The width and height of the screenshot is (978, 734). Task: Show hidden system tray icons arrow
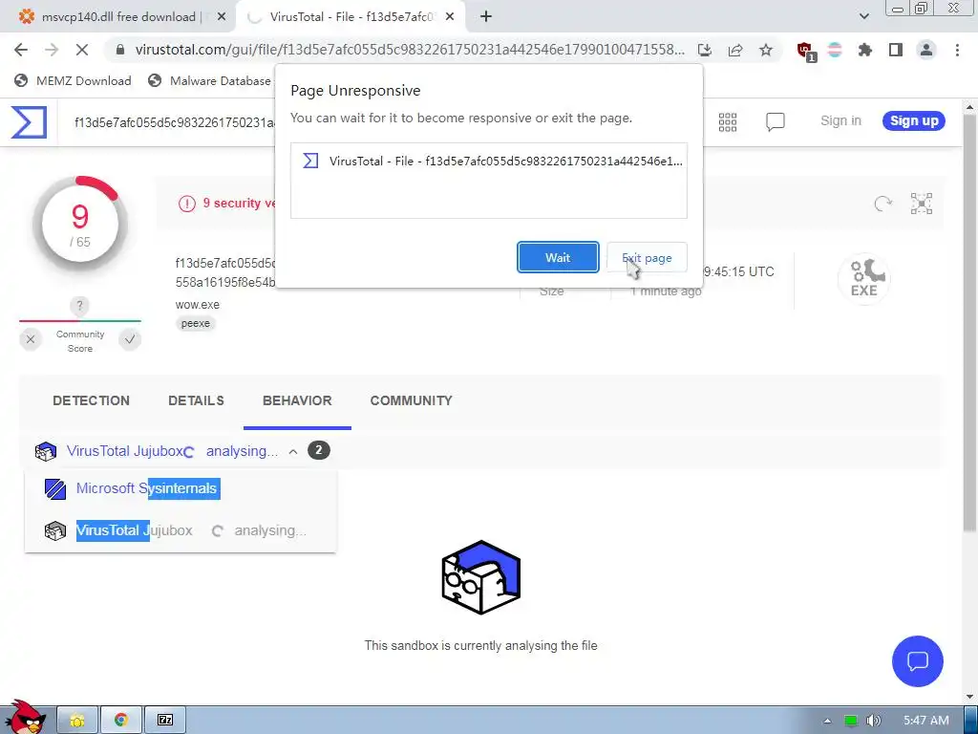point(827,721)
